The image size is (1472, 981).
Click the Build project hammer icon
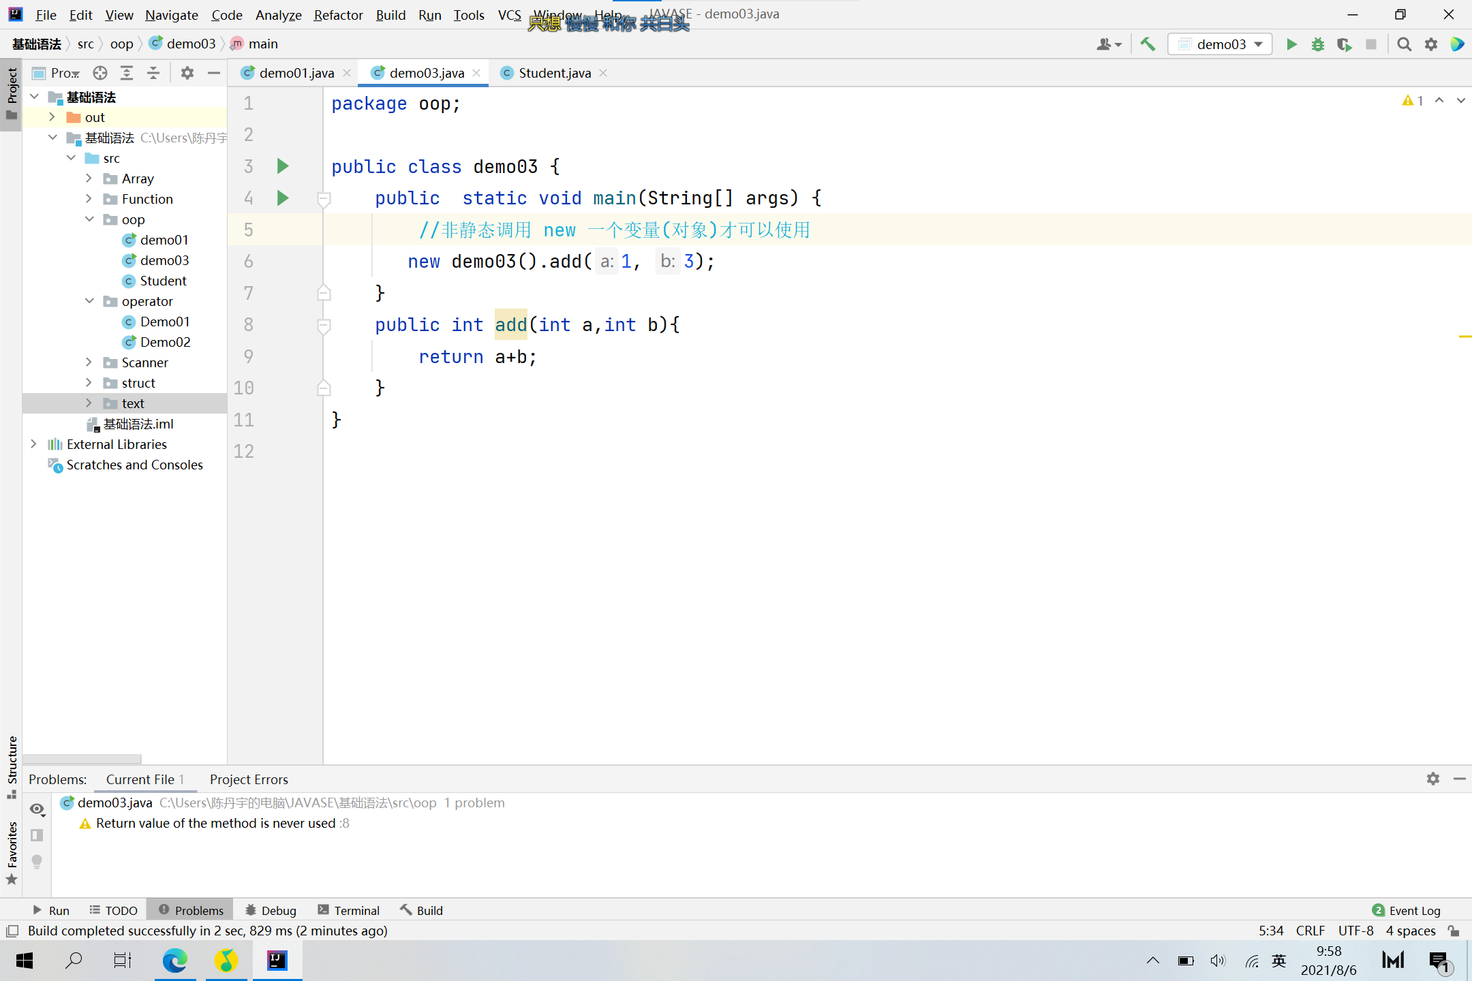click(x=1148, y=44)
